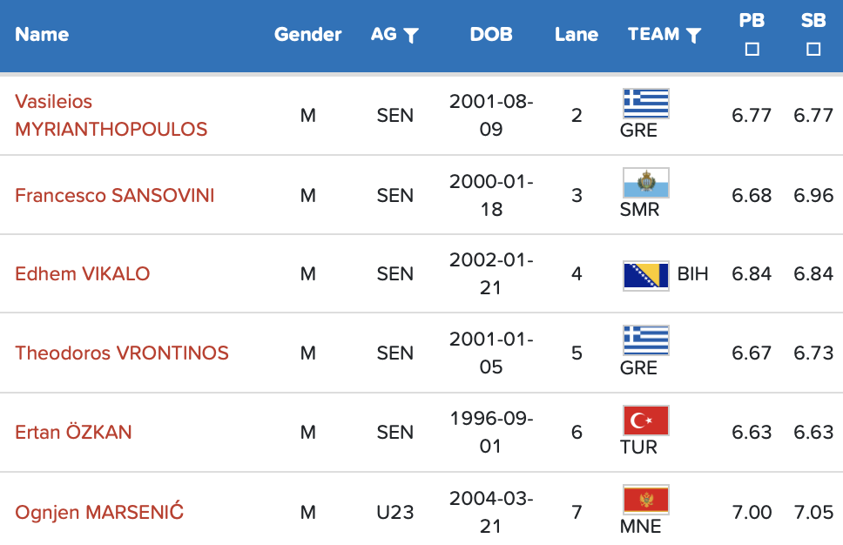The width and height of the screenshot is (843, 545).
Task: Click the Lane column header
Action: pos(577,35)
